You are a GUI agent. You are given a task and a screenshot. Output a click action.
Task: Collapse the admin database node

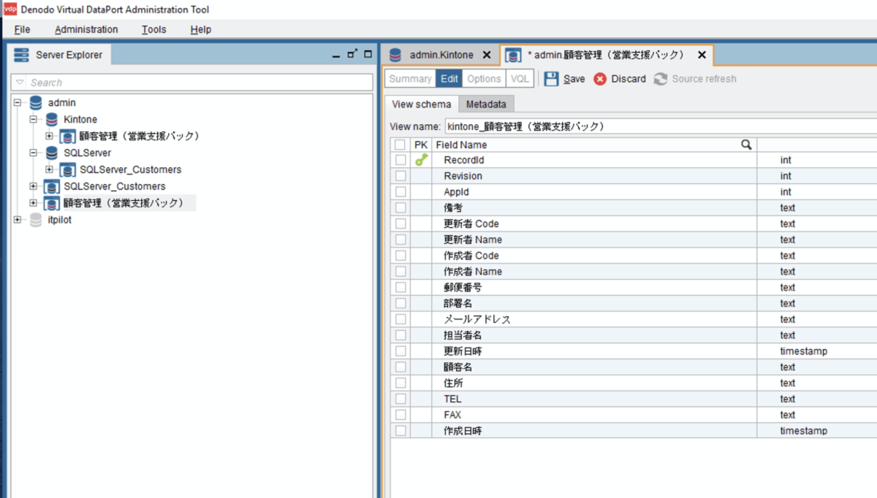coord(18,103)
